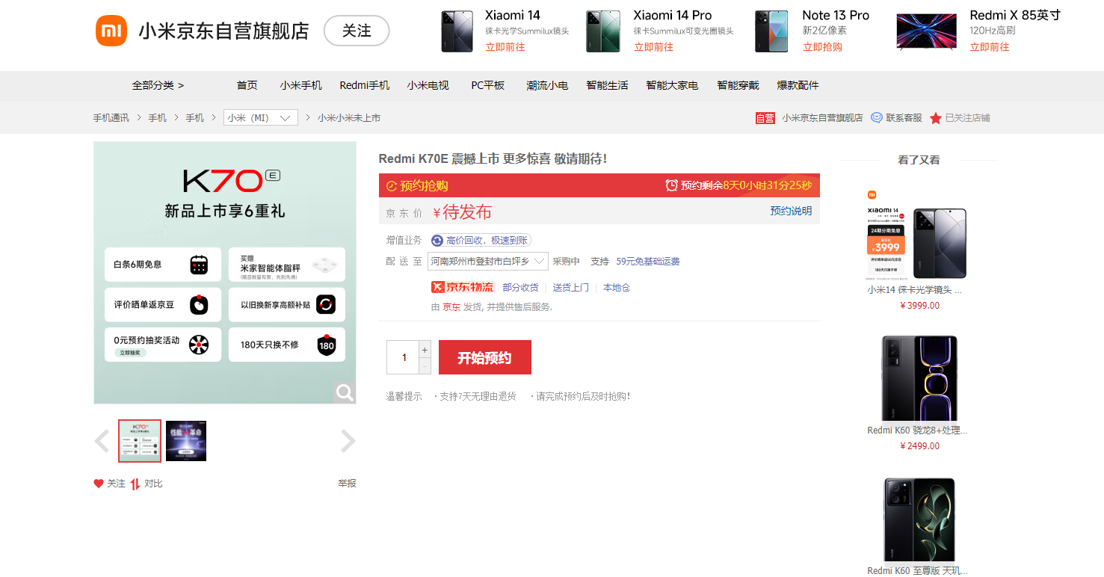Viewport: 1104px width, 577px height.
Task: Click 高价回收，极速到账 service tag
Action: (481, 240)
